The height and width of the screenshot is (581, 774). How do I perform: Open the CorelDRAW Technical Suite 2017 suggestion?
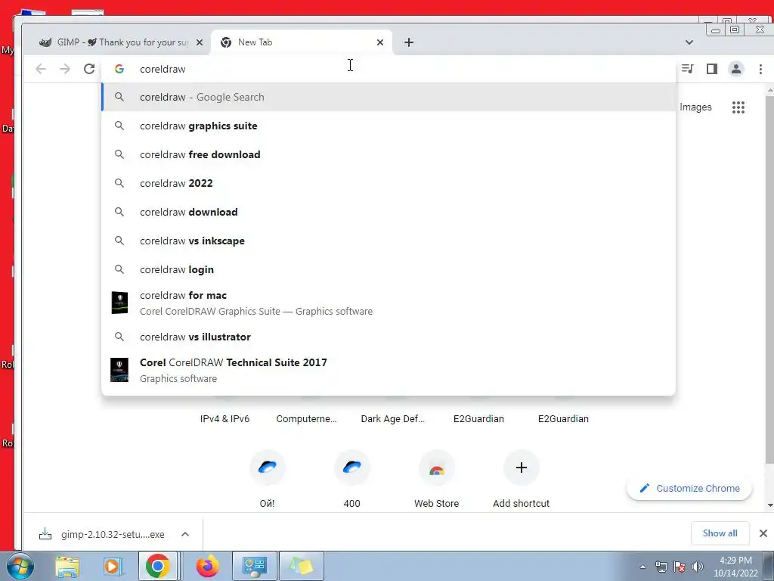(x=389, y=370)
